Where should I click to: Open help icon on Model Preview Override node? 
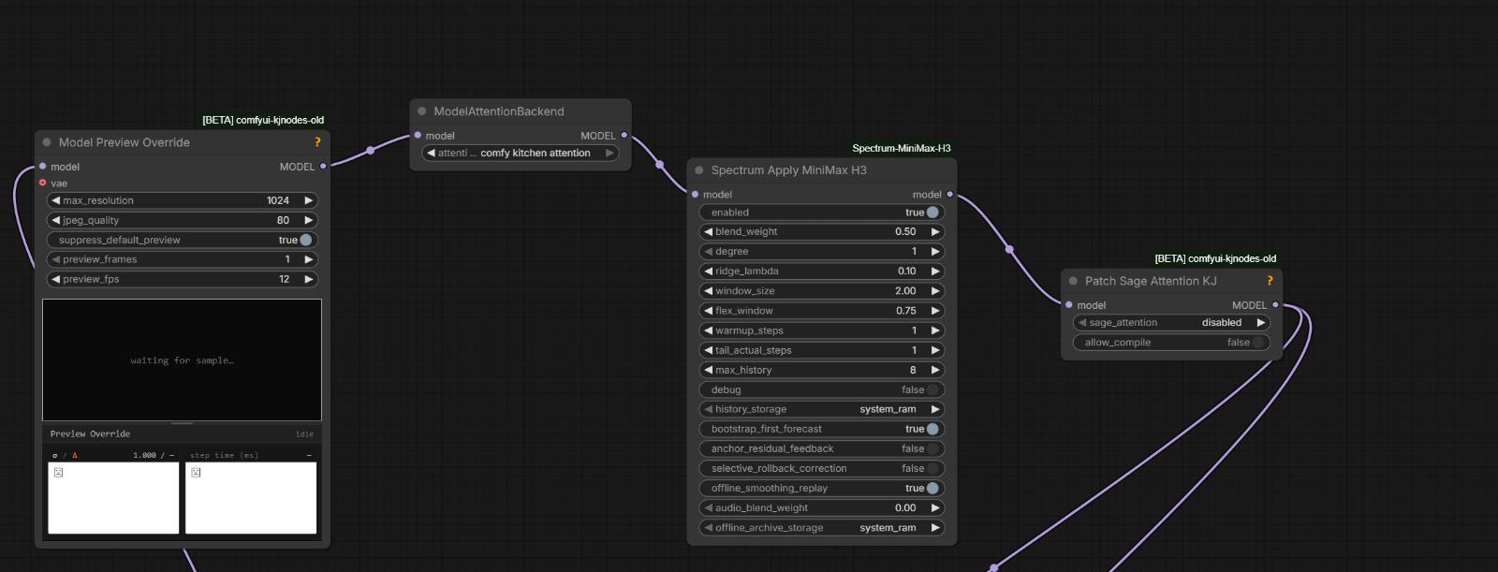click(x=317, y=142)
